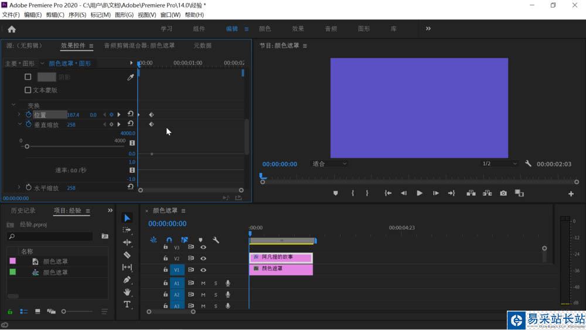Viewport: 586px width, 330px height.
Task: Open the 适合 zoom level dropdown
Action: click(x=329, y=164)
